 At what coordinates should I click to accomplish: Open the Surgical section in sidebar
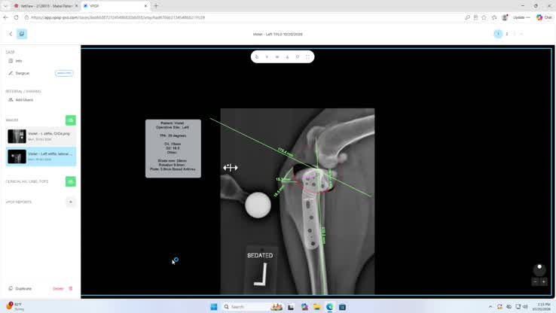point(19,73)
